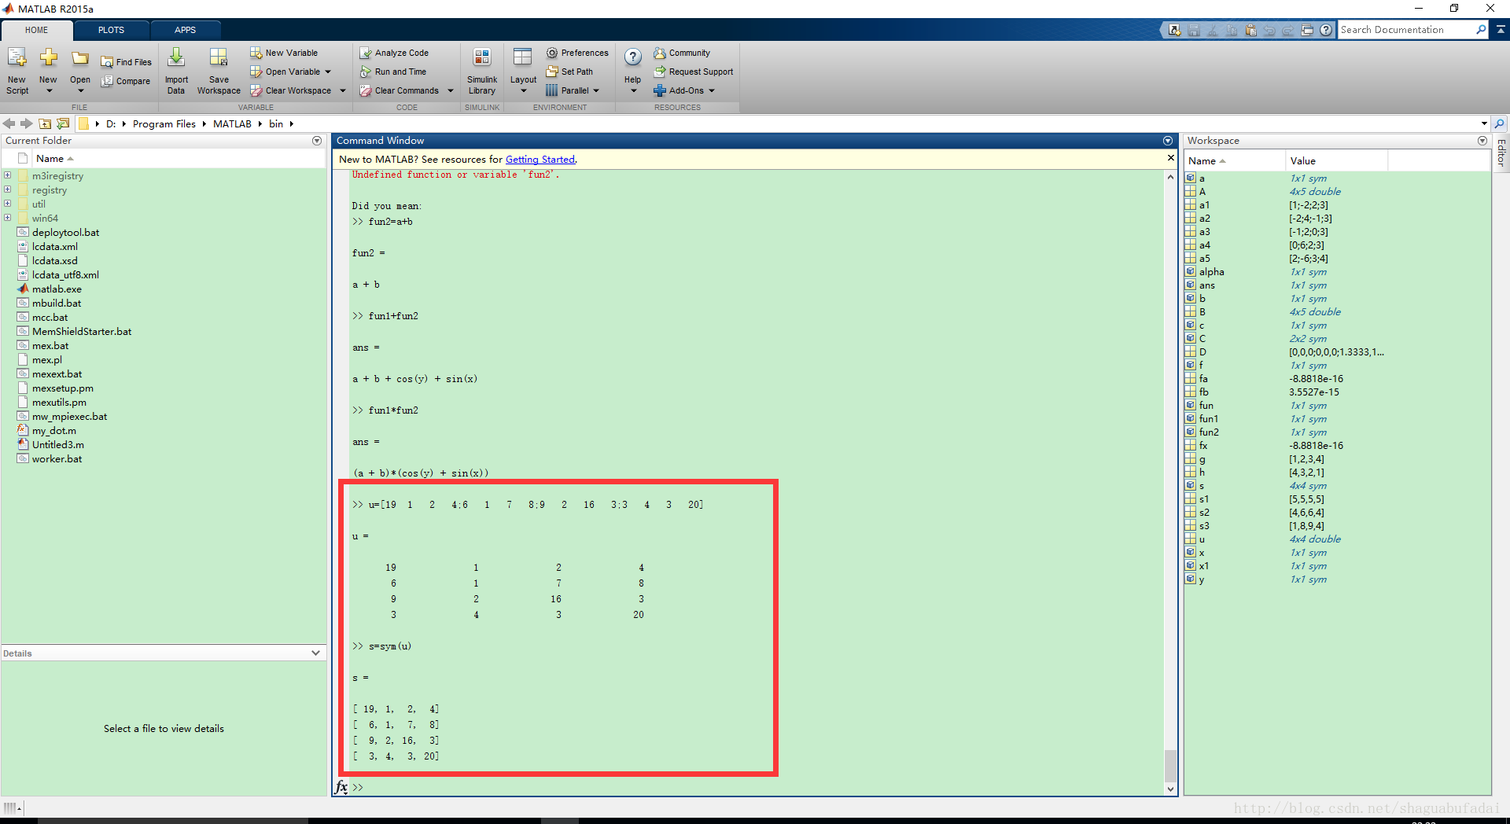This screenshot has width=1510, height=824.
Task: Open the address bar path dropdown
Action: [1484, 123]
